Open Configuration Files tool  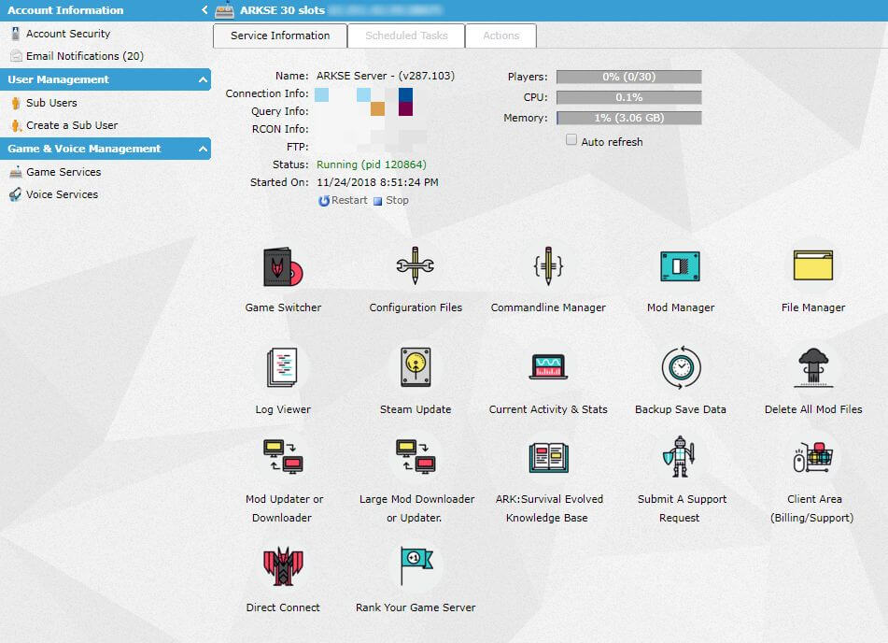click(415, 267)
